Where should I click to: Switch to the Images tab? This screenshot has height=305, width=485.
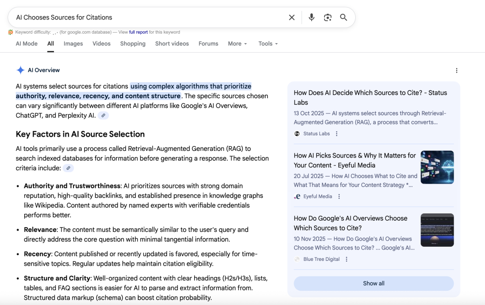[73, 44]
